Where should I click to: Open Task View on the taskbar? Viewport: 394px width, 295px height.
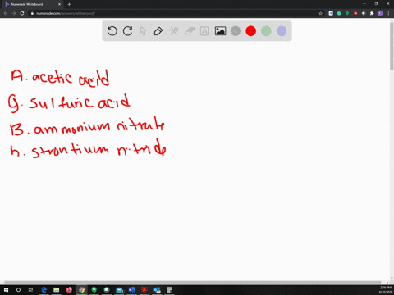(x=30, y=290)
